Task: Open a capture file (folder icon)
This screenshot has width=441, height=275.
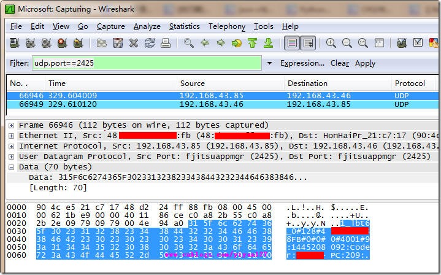Action: click(102, 43)
